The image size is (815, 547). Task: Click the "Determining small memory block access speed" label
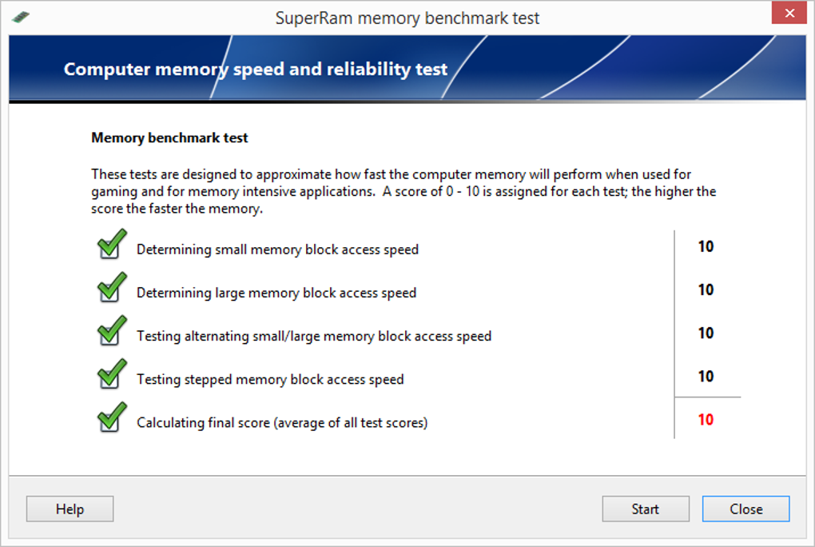click(277, 250)
